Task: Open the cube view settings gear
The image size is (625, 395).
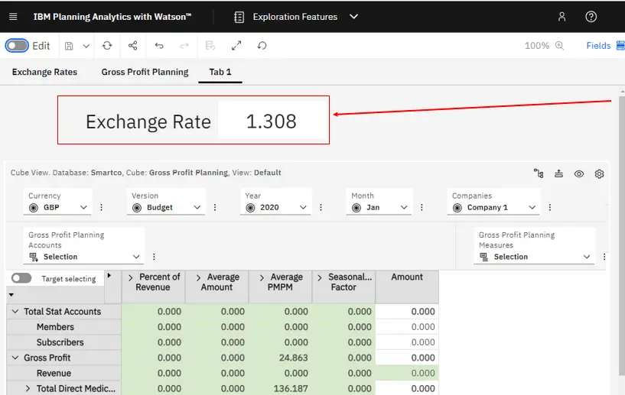Action: point(599,174)
